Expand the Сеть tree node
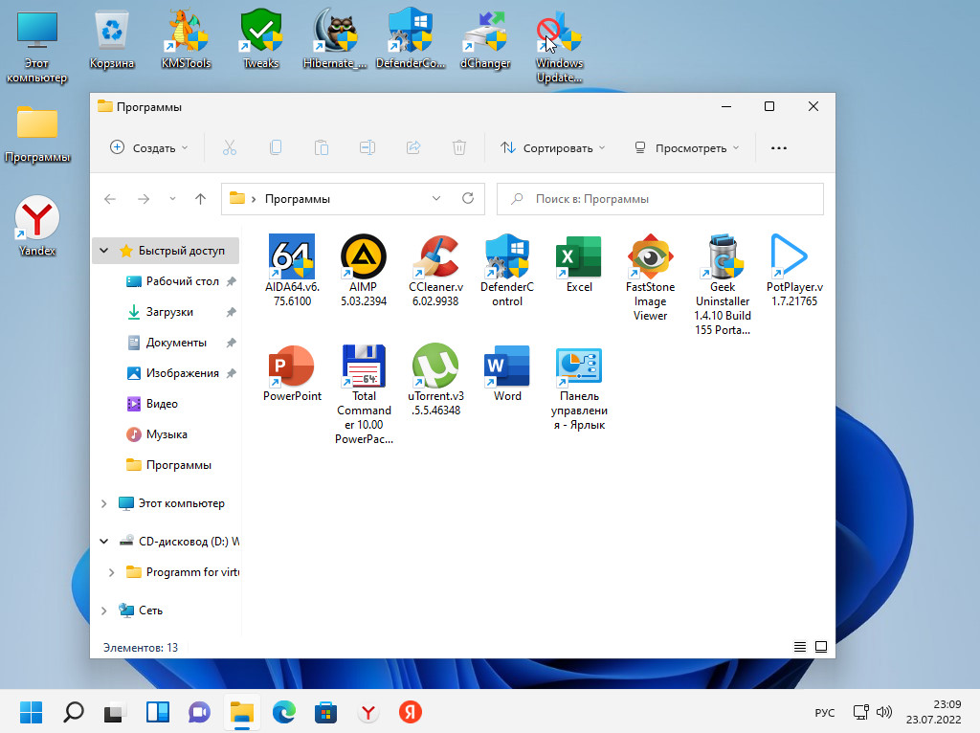Image resolution: width=980 pixels, height=733 pixels. tap(103, 610)
